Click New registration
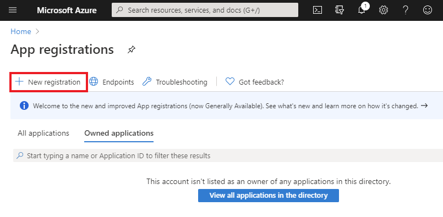This screenshot has width=443, height=217. (48, 82)
